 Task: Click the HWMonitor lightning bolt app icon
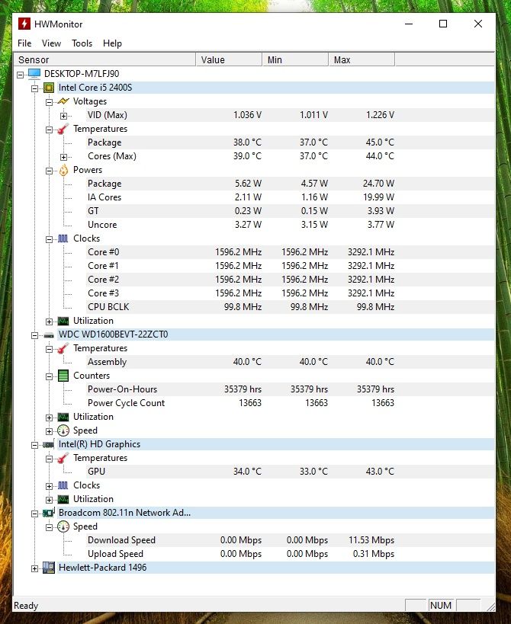coord(24,24)
